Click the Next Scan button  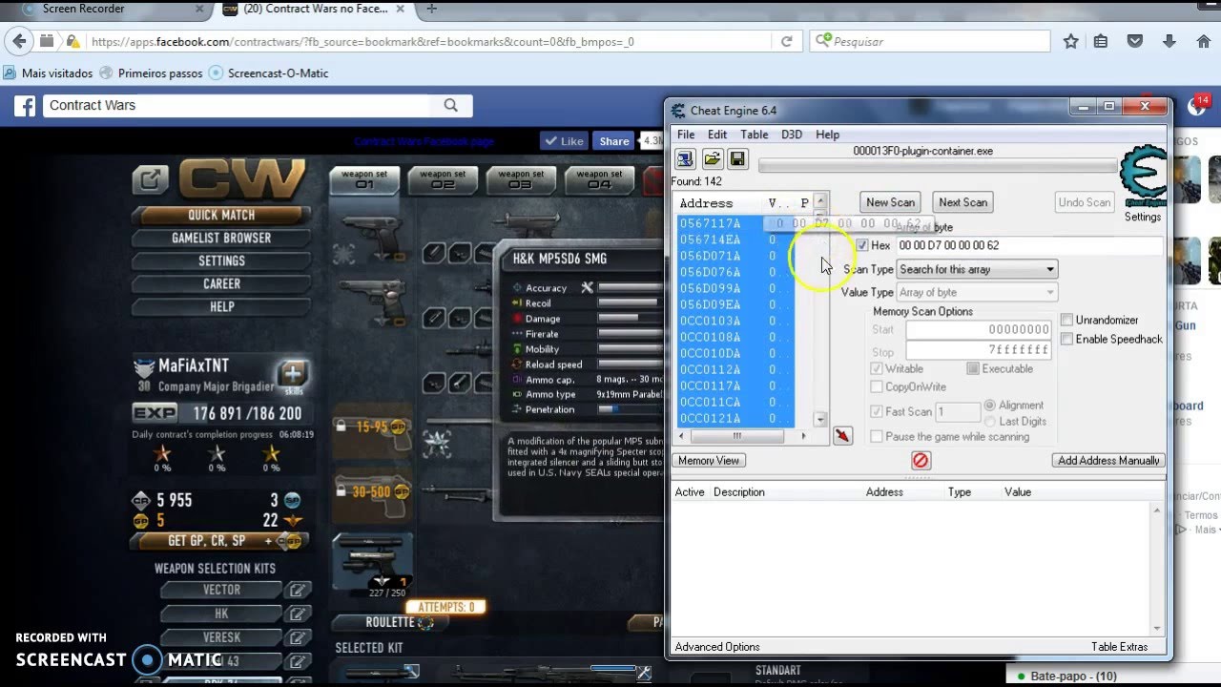click(x=962, y=202)
